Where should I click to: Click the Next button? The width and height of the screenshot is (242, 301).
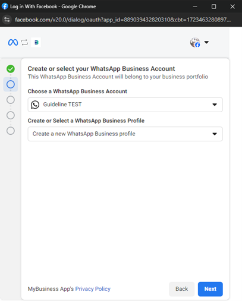point(210,289)
